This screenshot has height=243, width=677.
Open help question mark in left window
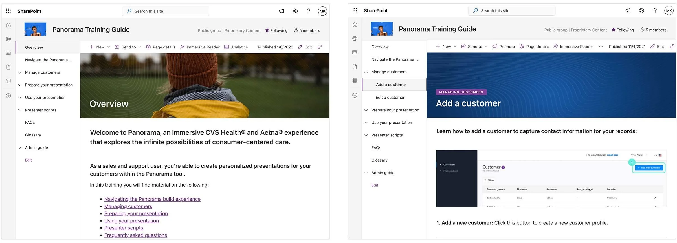pyautogui.click(x=309, y=11)
